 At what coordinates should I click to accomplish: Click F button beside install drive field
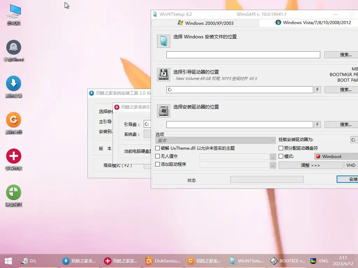click(x=317, y=125)
